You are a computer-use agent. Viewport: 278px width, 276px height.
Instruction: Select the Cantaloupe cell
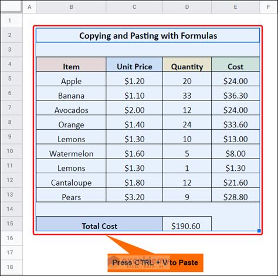tap(71, 180)
